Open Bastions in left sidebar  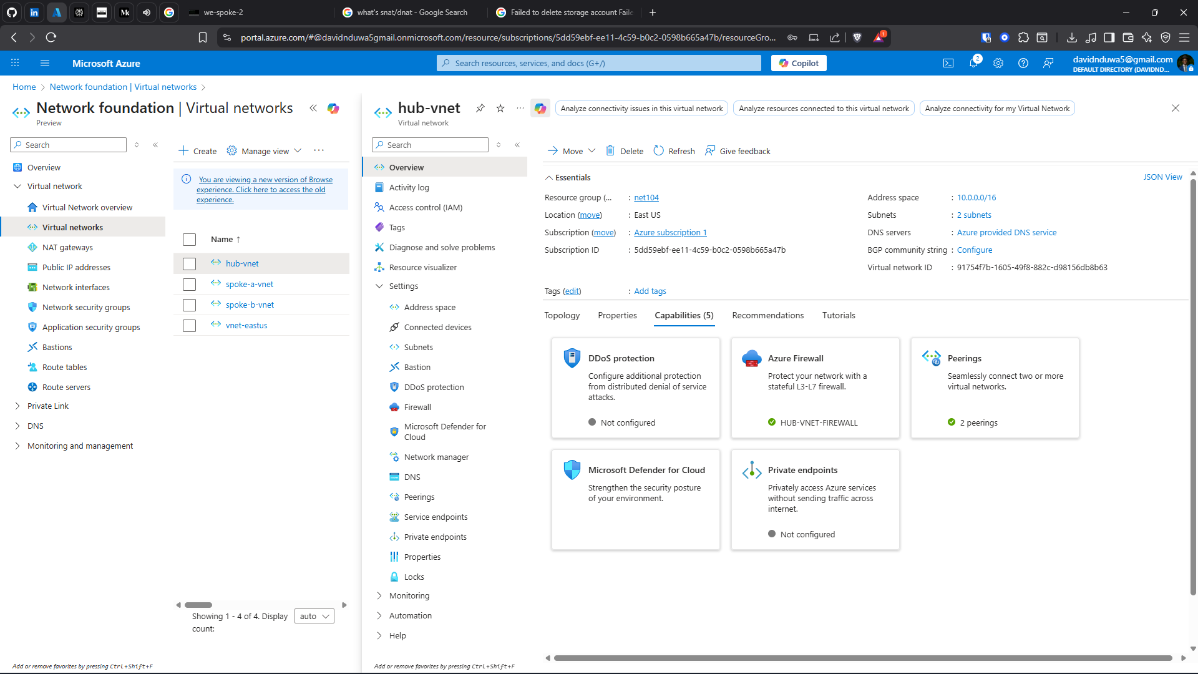coord(57,347)
